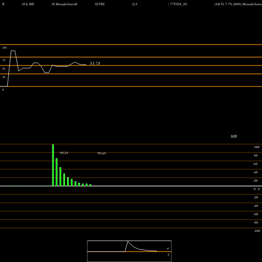Click the 99.55 value label
Screen dimensions: 262x262
[64, 153]
